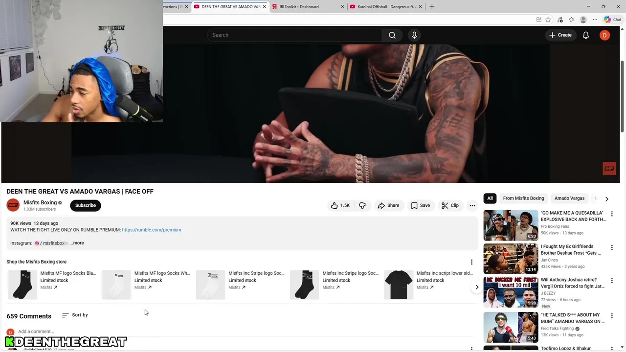This screenshot has width=626, height=352.
Task: Open the Misfits Boxing channel avatar
Action: pos(13,205)
